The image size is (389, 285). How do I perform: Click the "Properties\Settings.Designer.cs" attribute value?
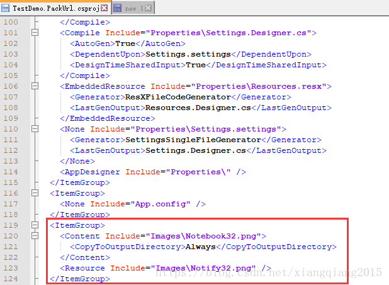pyautogui.click(x=228, y=33)
